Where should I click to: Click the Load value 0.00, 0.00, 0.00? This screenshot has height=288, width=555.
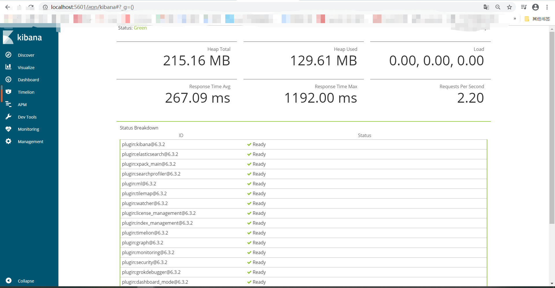click(x=436, y=61)
